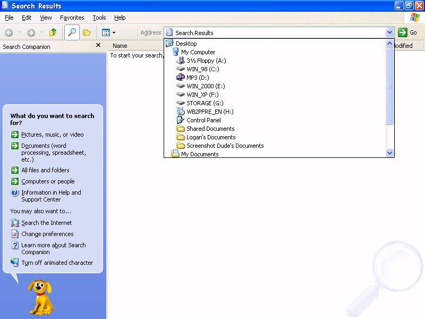Click the My Computer icon
The height and width of the screenshot is (319, 425).
click(x=176, y=52)
